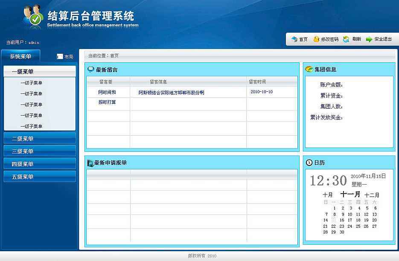The height and width of the screenshot is (261, 399).
Task: Expand the 三级菜单 section
Action: [x=39, y=151]
